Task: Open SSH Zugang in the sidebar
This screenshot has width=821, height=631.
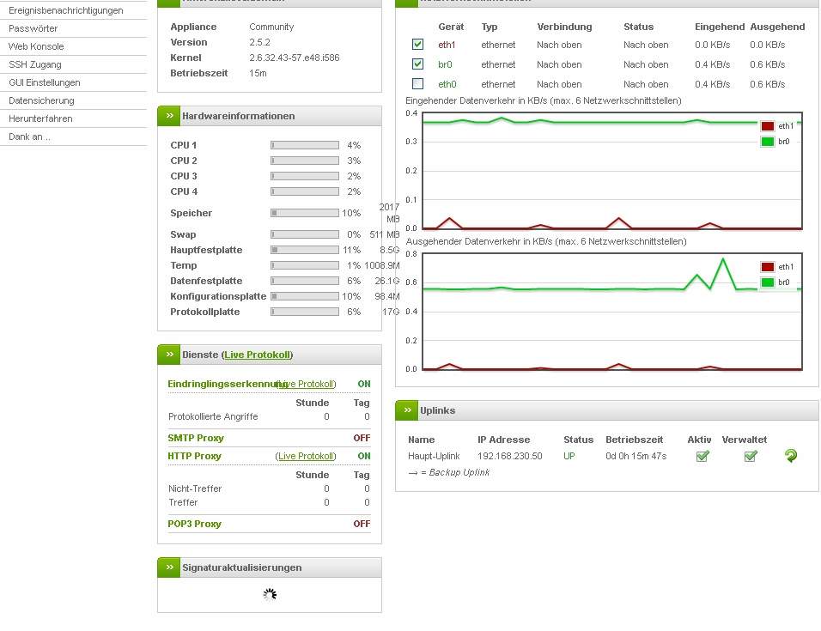Action: [30, 64]
